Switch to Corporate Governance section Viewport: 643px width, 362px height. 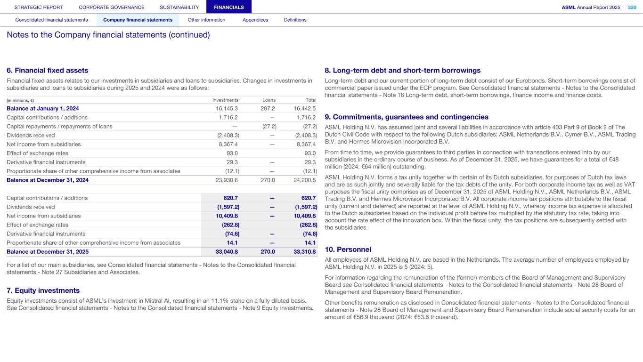coord(111,7)
